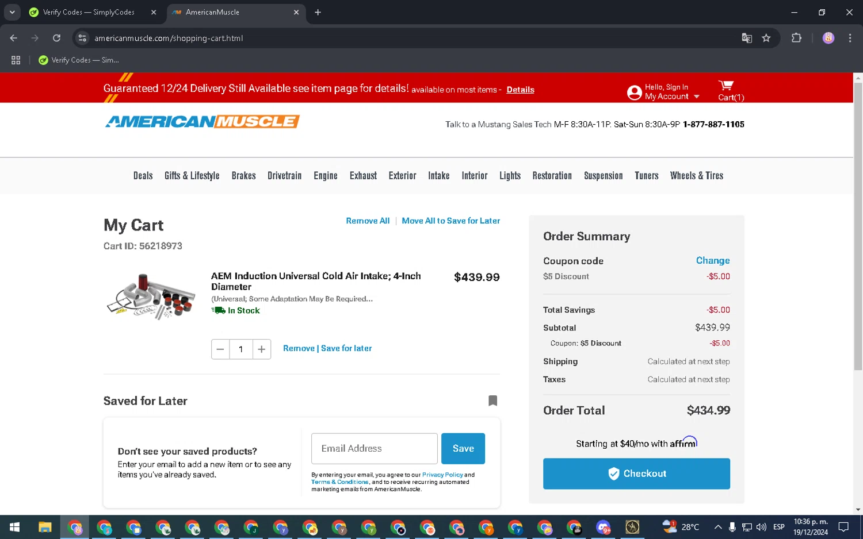Open the Discord icon in taskbar
Screen dimensions: 863x539
(603, 527)
